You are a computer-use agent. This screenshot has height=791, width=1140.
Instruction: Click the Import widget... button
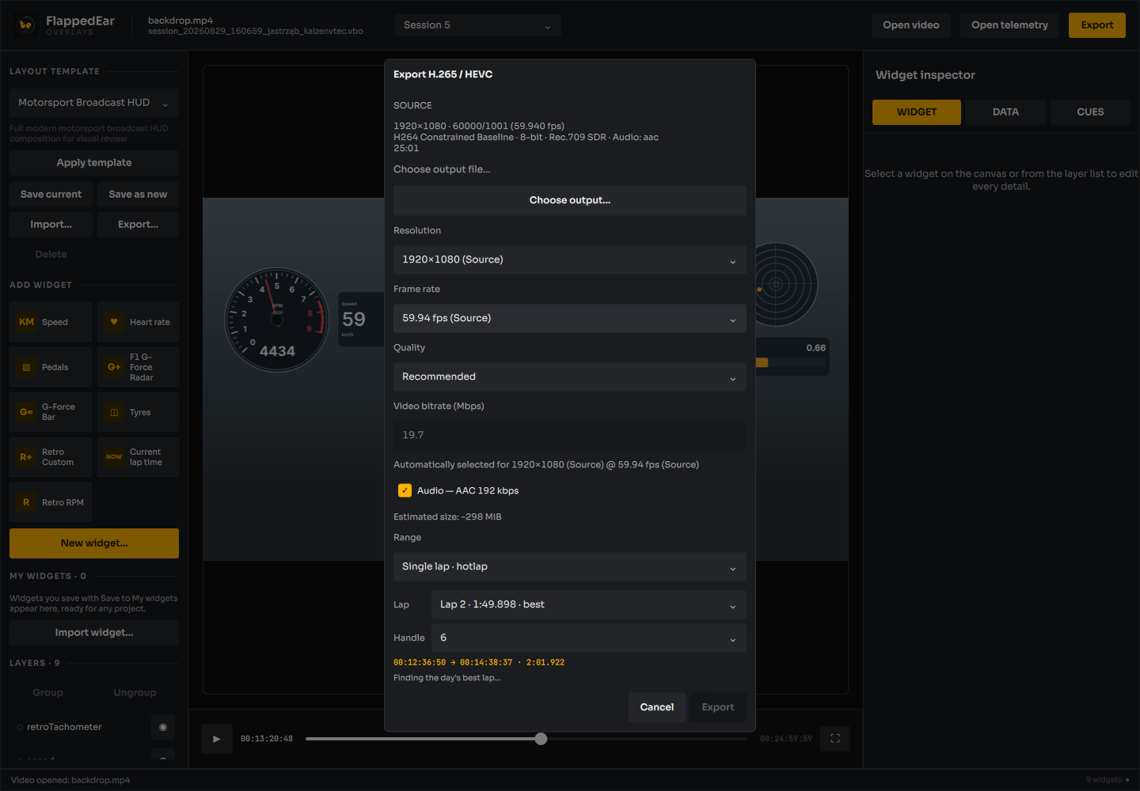[94, 633]
